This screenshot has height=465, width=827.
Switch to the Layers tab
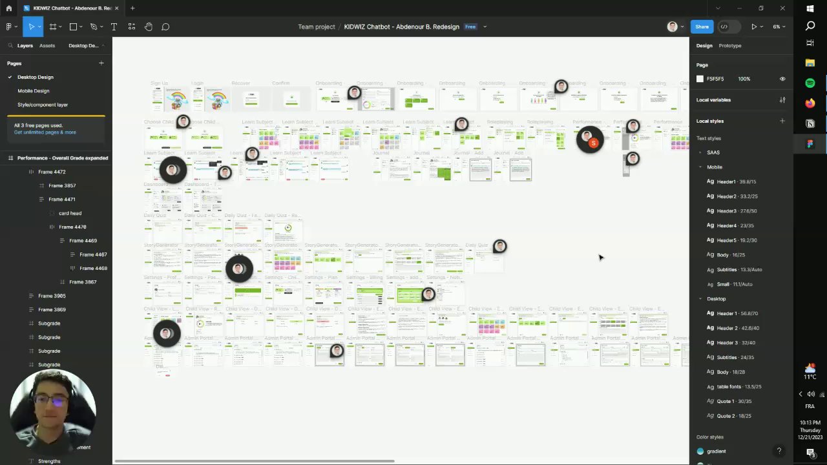tap(25, 45)
